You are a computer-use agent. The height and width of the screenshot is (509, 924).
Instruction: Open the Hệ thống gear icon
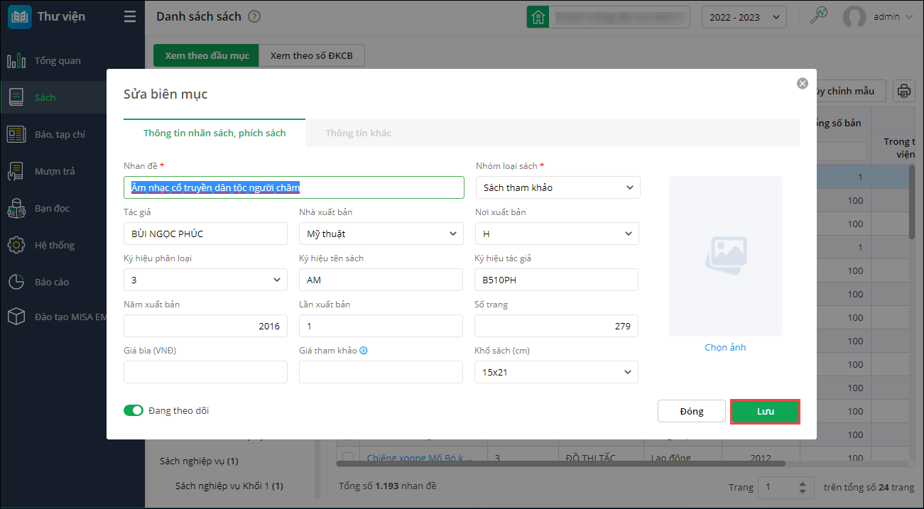(16, 245)
